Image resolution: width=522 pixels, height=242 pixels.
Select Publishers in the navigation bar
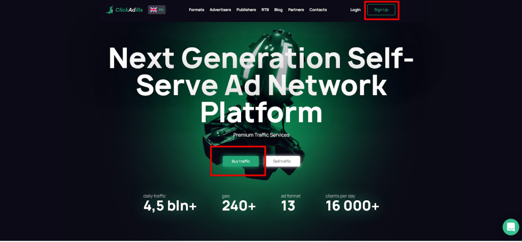tap(246, 10)
